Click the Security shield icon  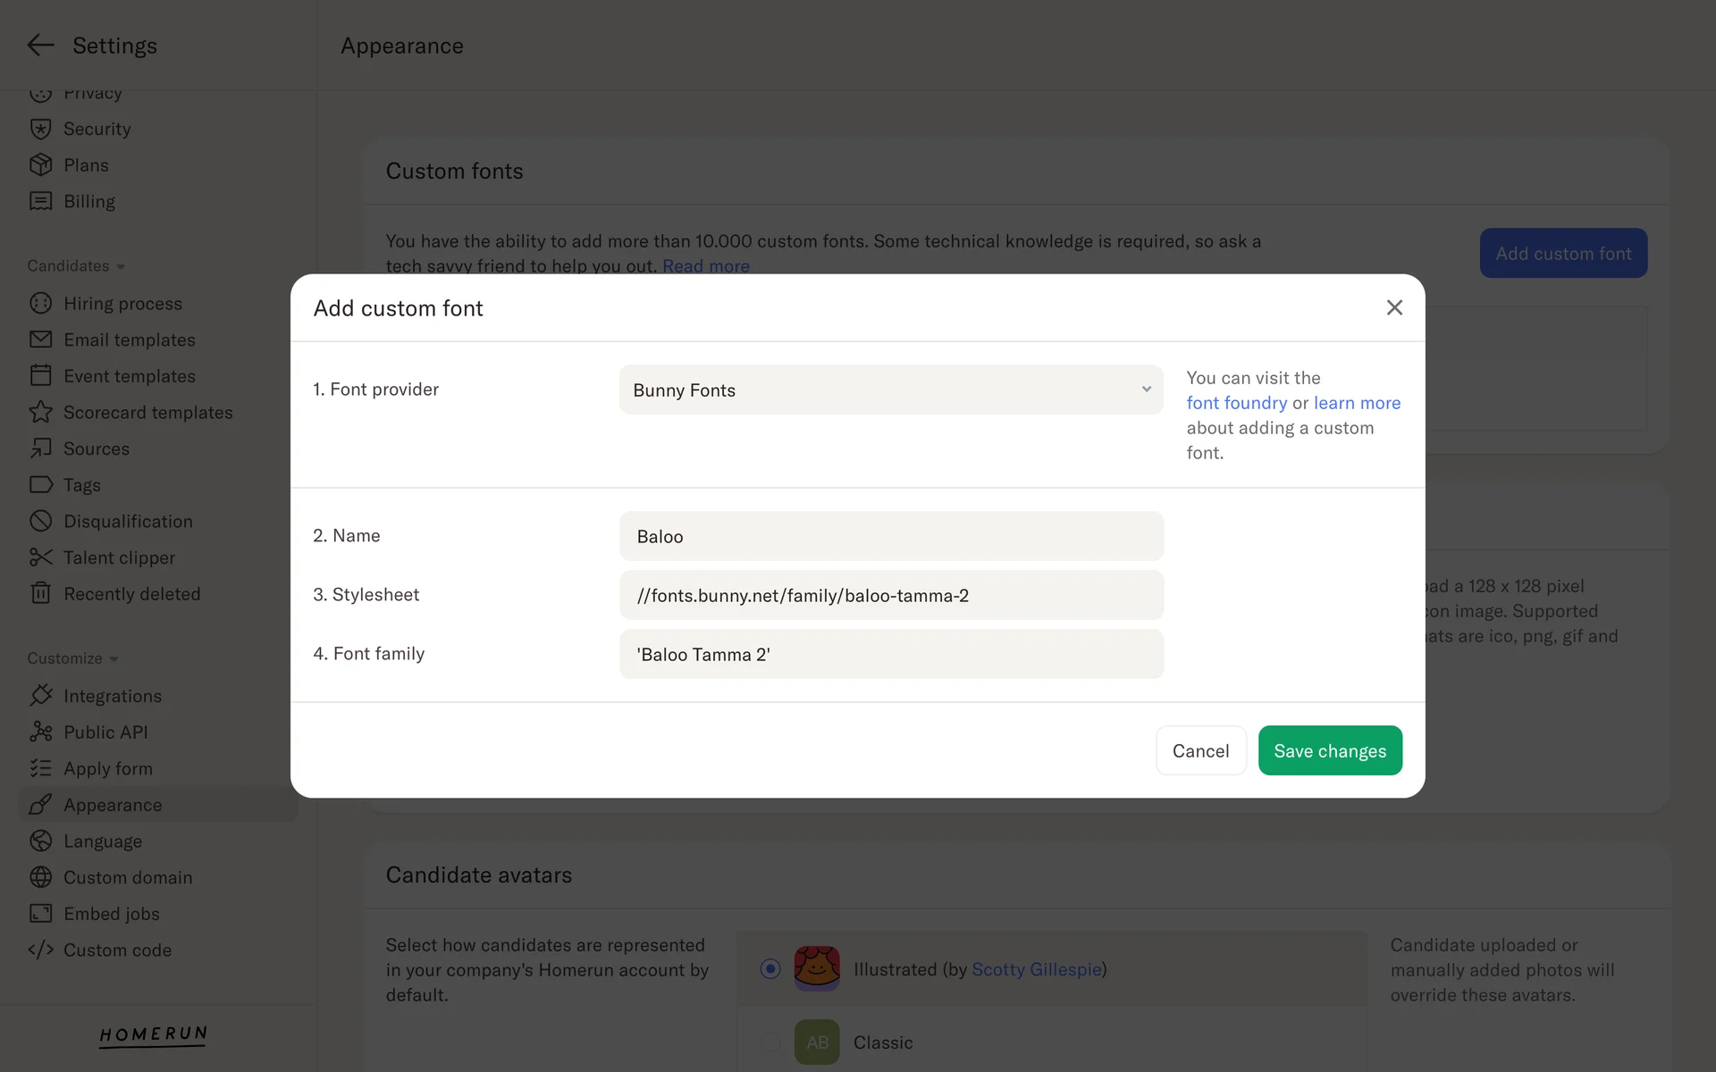40,129
